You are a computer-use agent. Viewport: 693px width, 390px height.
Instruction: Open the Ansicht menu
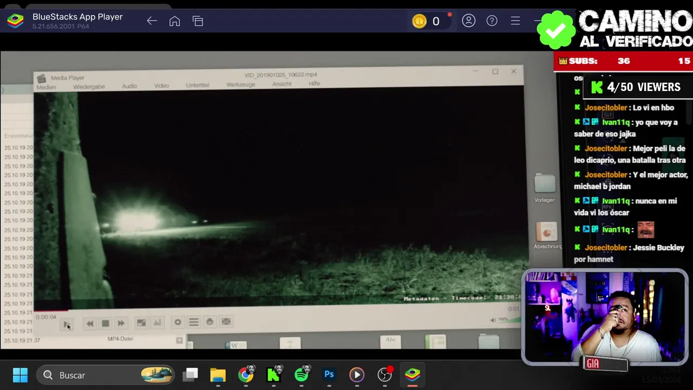pos(282,84)
